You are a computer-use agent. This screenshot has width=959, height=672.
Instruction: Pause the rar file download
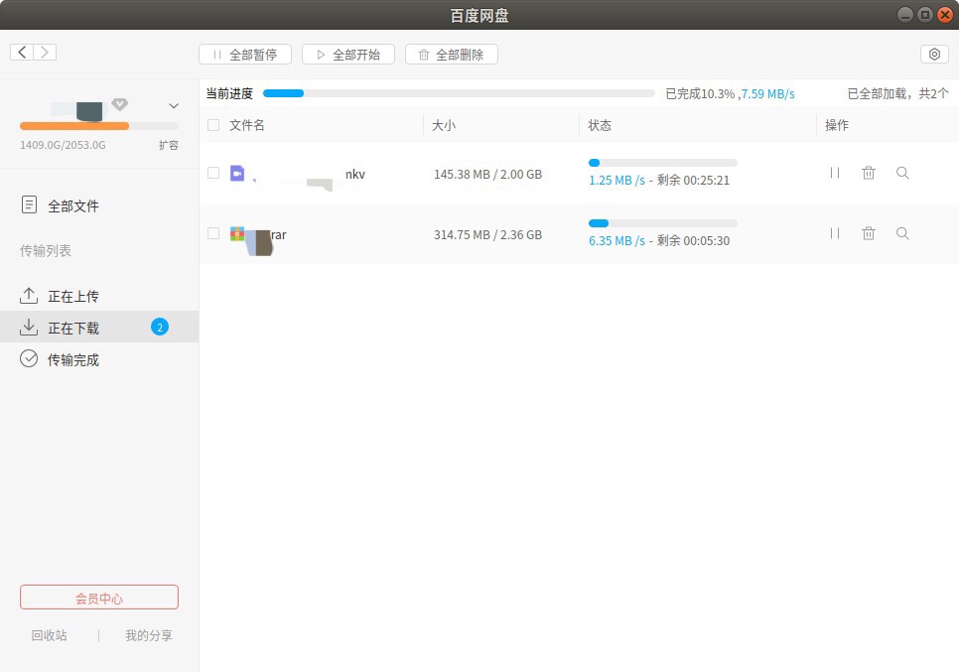click(x=835, y=233)
